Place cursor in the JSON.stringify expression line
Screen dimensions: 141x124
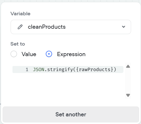pyautogui.click(x=68, y=69)
